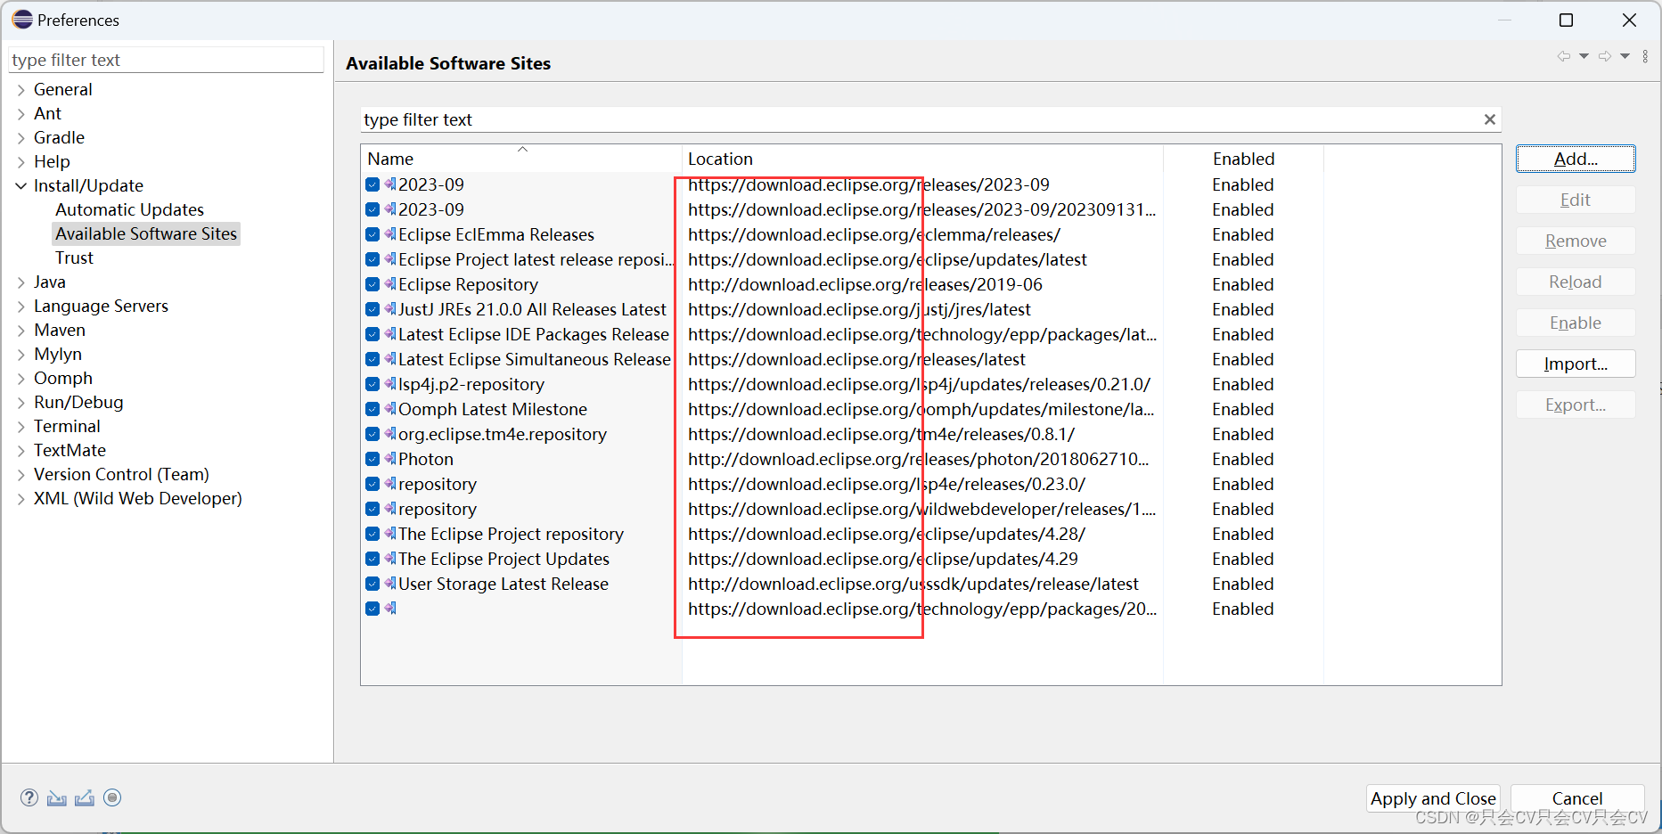Click the Import... button
This screenshot has width=1662, height=834.
[1576, 364]
